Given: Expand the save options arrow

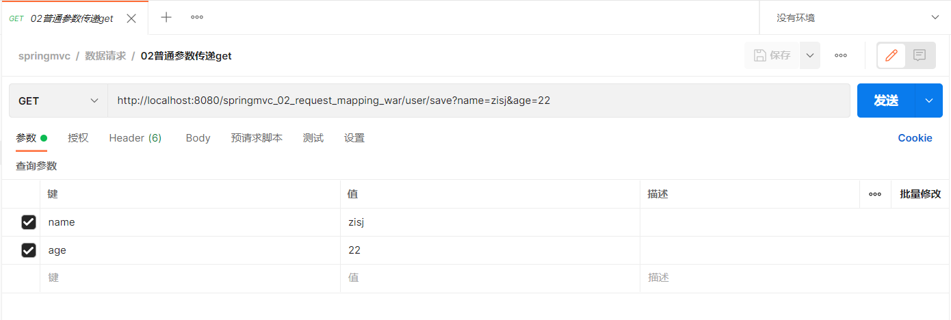Looking at the screenshot, I should [809, 55].
